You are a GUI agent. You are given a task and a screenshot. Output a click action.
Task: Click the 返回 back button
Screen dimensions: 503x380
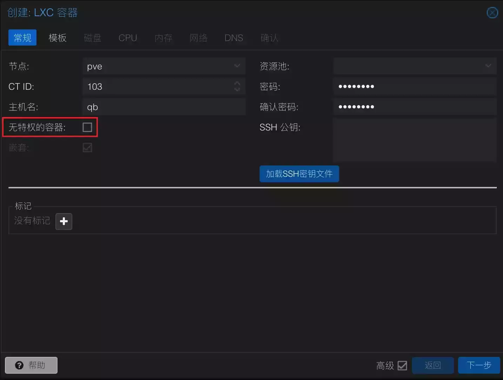(432, 365)
